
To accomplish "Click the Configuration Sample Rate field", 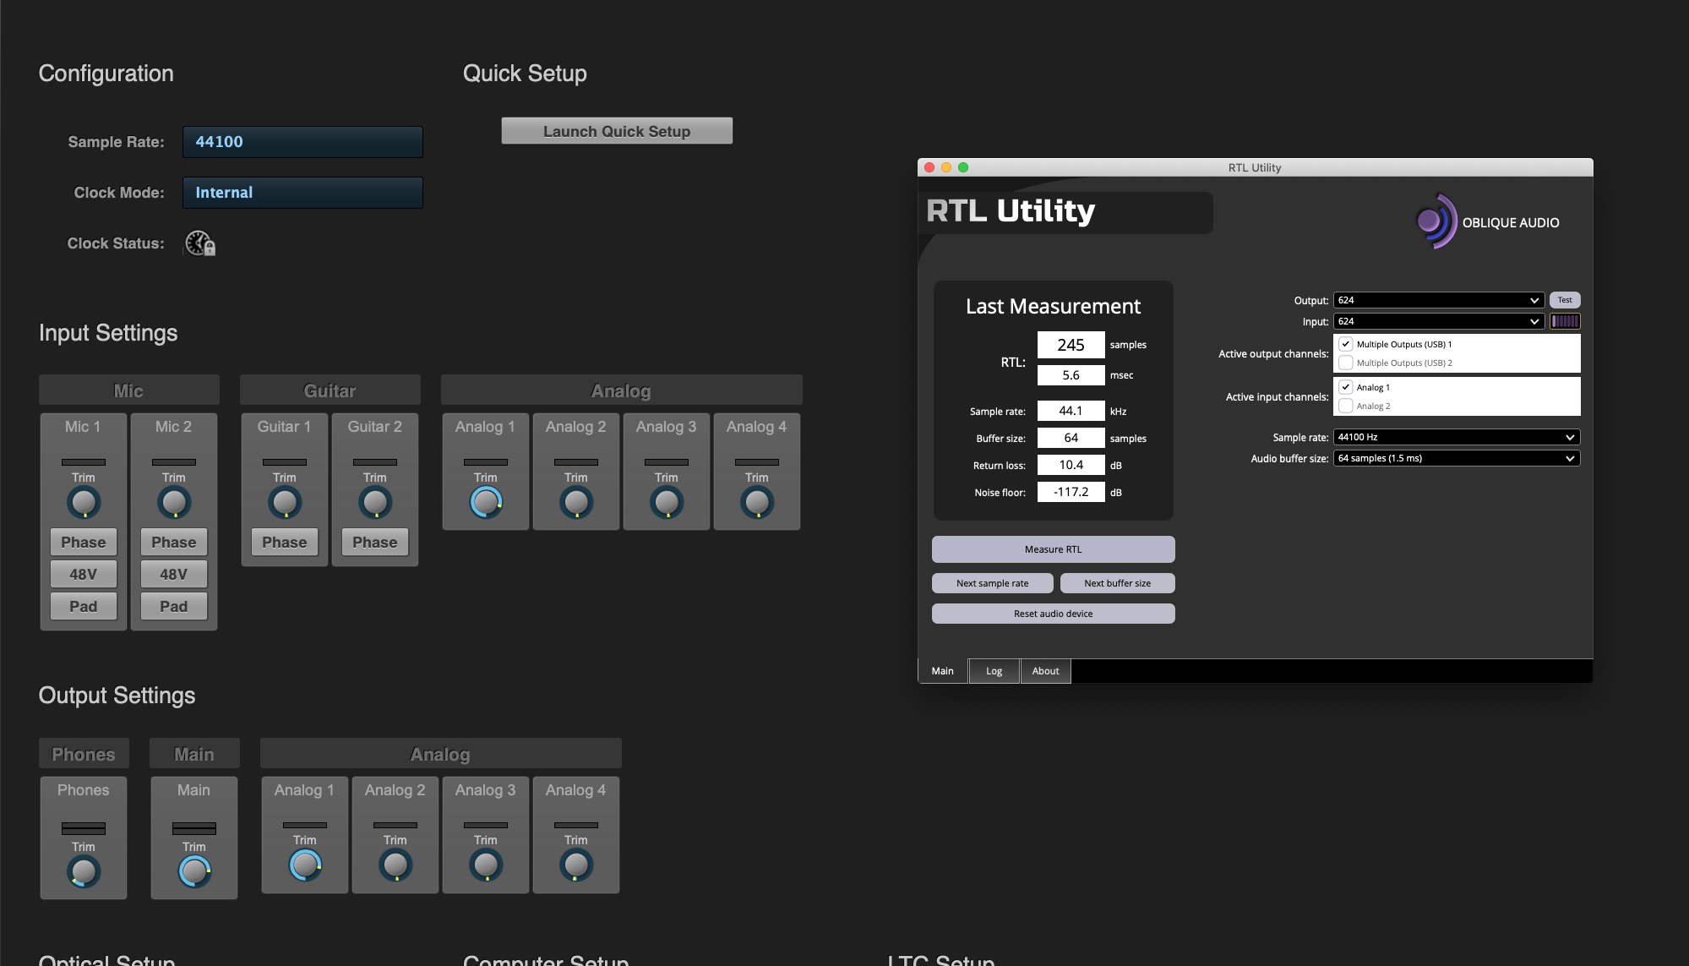I will click(302, 142).
